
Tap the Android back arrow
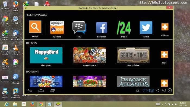pyautogui.click(x=30, y=90)
